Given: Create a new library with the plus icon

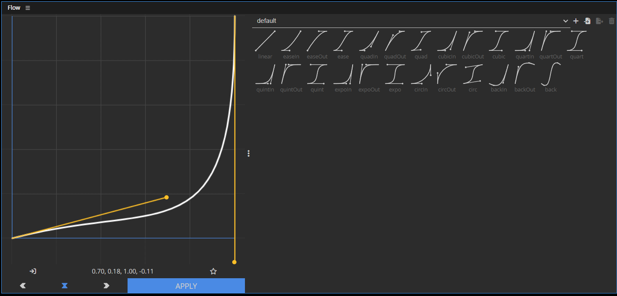Looking at the screenshot, I should [576, 21].
